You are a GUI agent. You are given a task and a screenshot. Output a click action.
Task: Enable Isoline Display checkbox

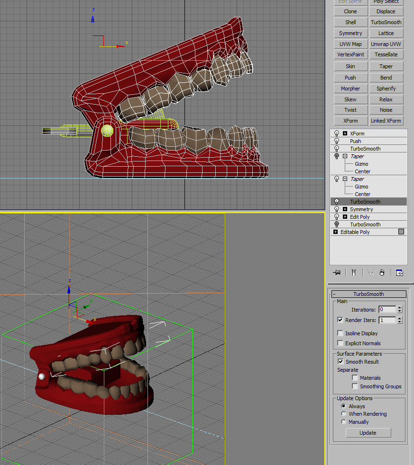340,333
